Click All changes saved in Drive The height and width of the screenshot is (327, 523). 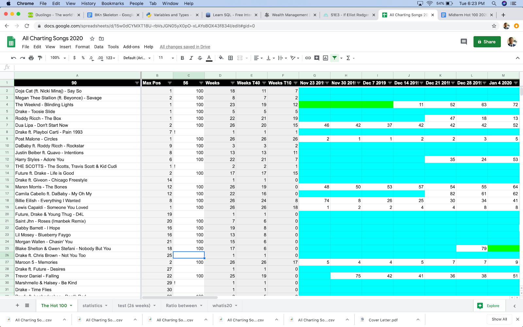(x=185, y=47)
